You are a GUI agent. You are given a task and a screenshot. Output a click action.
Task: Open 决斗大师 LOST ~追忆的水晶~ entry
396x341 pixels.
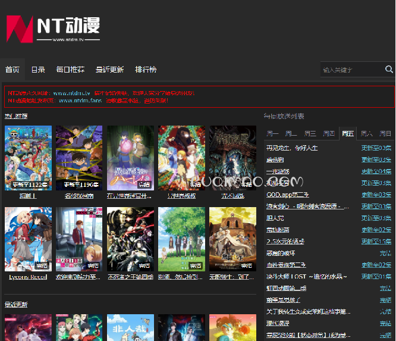pos(307,277)
